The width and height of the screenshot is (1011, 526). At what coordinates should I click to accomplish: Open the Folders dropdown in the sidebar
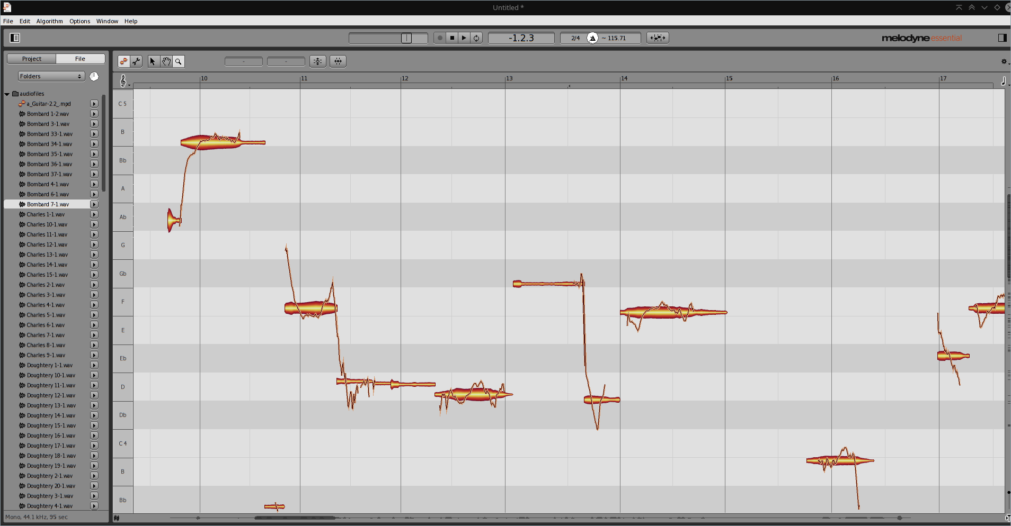pyautogui.click(x=50, y=76)
